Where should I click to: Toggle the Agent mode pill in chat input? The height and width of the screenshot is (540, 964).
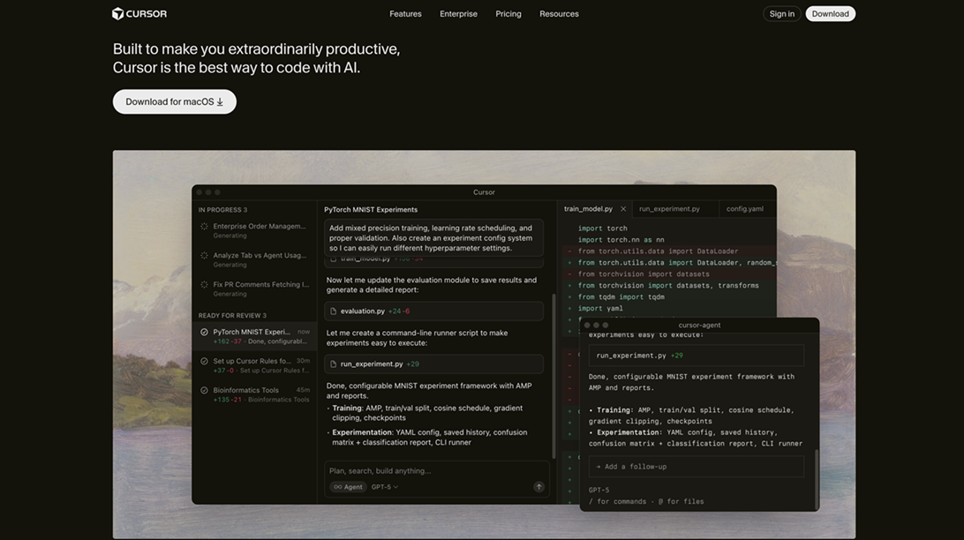[348, 487]
